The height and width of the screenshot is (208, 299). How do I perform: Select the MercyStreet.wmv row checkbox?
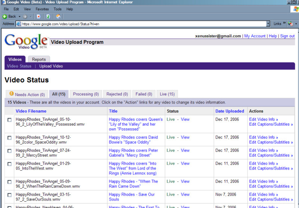tap(9, 151)
